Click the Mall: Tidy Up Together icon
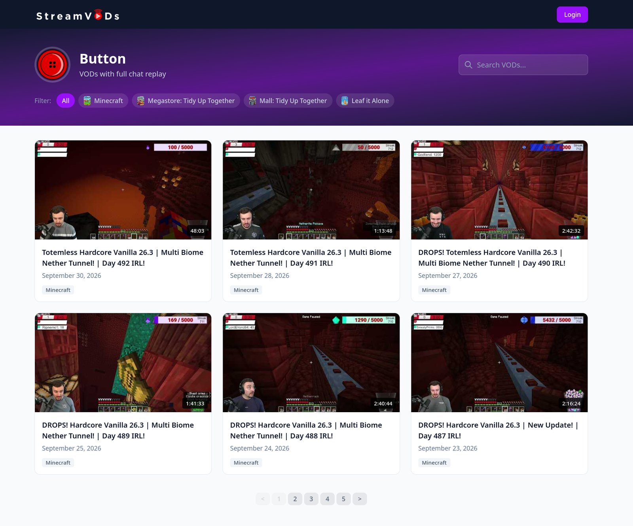 252,101
